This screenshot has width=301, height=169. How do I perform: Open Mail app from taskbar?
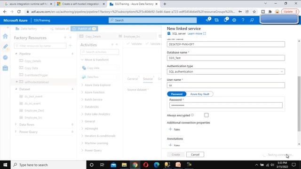113,165
